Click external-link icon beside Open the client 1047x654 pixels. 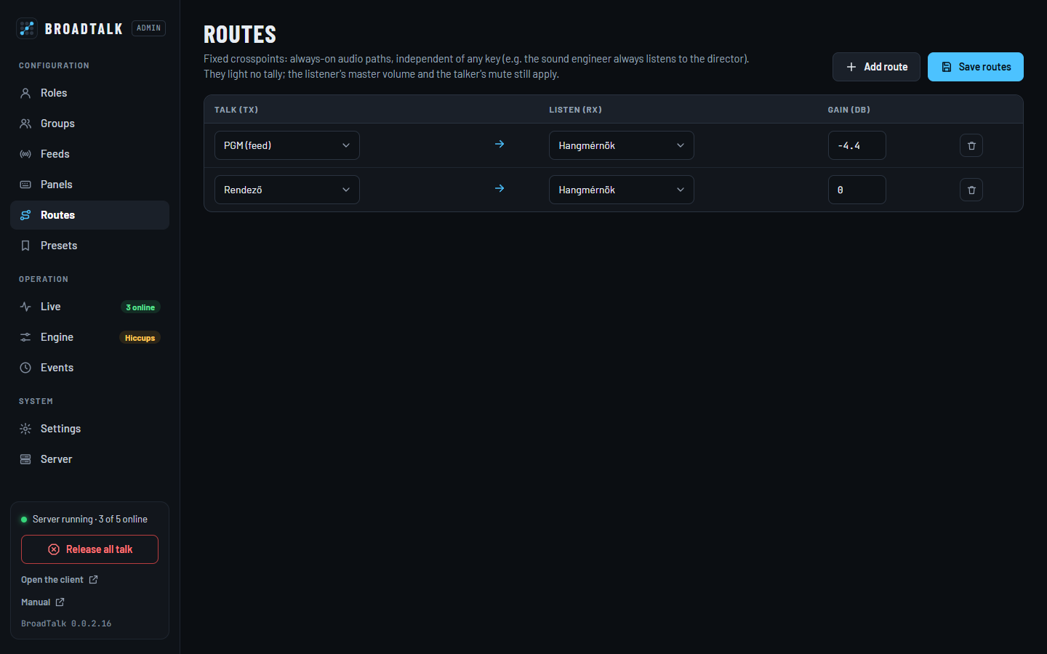[93, 579]
